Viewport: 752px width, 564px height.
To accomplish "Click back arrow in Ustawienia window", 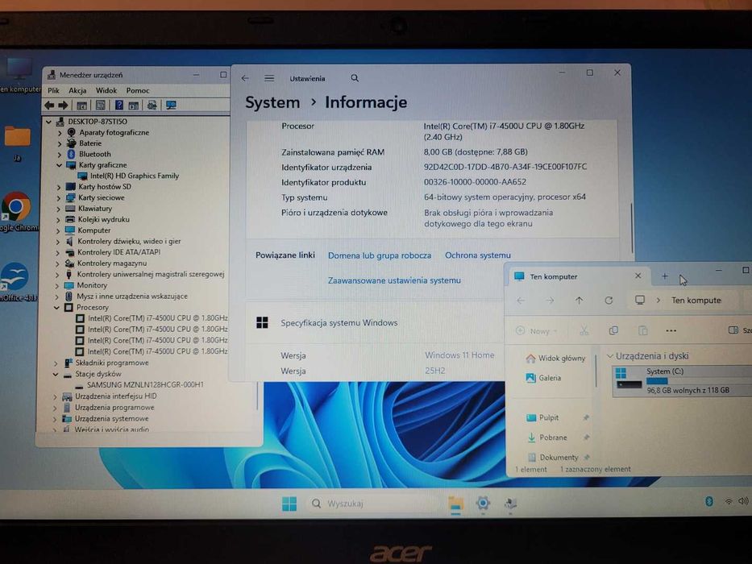I will [245, 78].
